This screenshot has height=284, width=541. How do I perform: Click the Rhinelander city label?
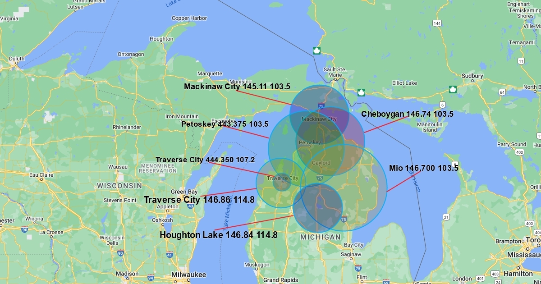tap(127, 127)
